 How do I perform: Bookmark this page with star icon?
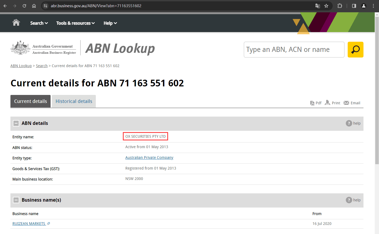[x=326, y=6]
